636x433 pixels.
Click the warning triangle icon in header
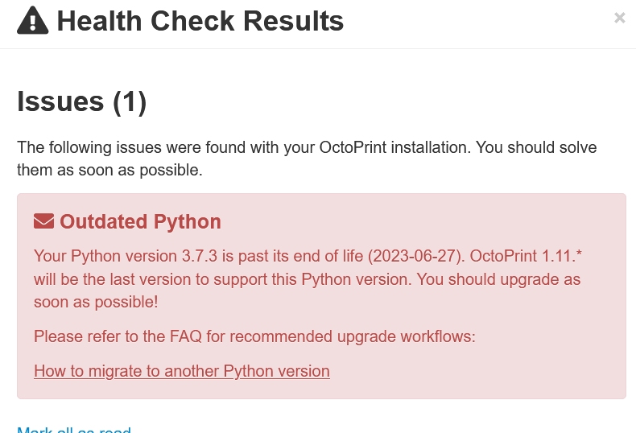(32, 20)
